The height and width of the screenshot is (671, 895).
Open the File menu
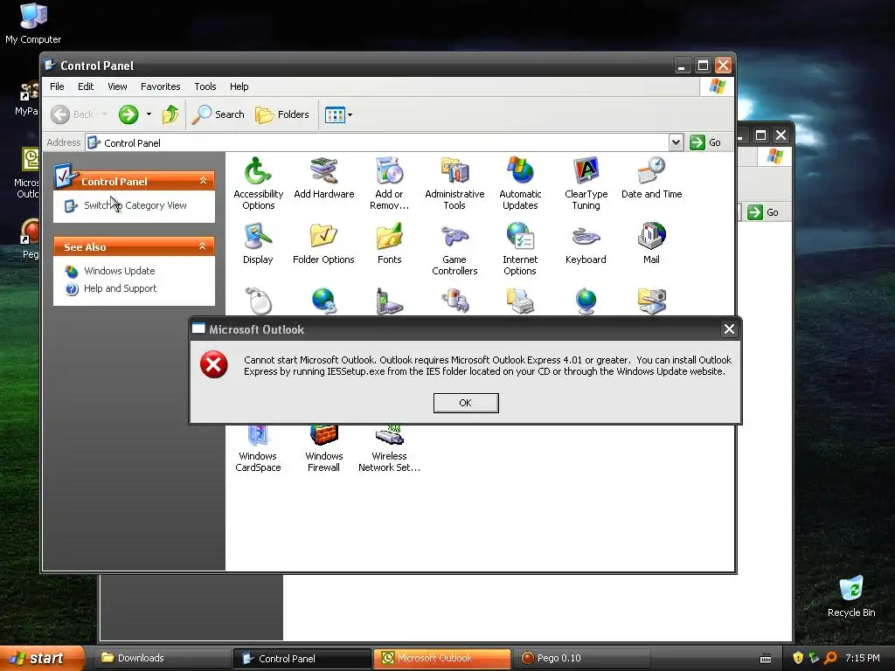[57, 86]
